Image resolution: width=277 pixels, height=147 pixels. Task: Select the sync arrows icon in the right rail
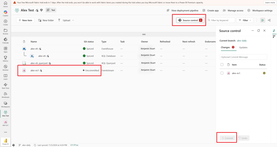coord(274,31)
